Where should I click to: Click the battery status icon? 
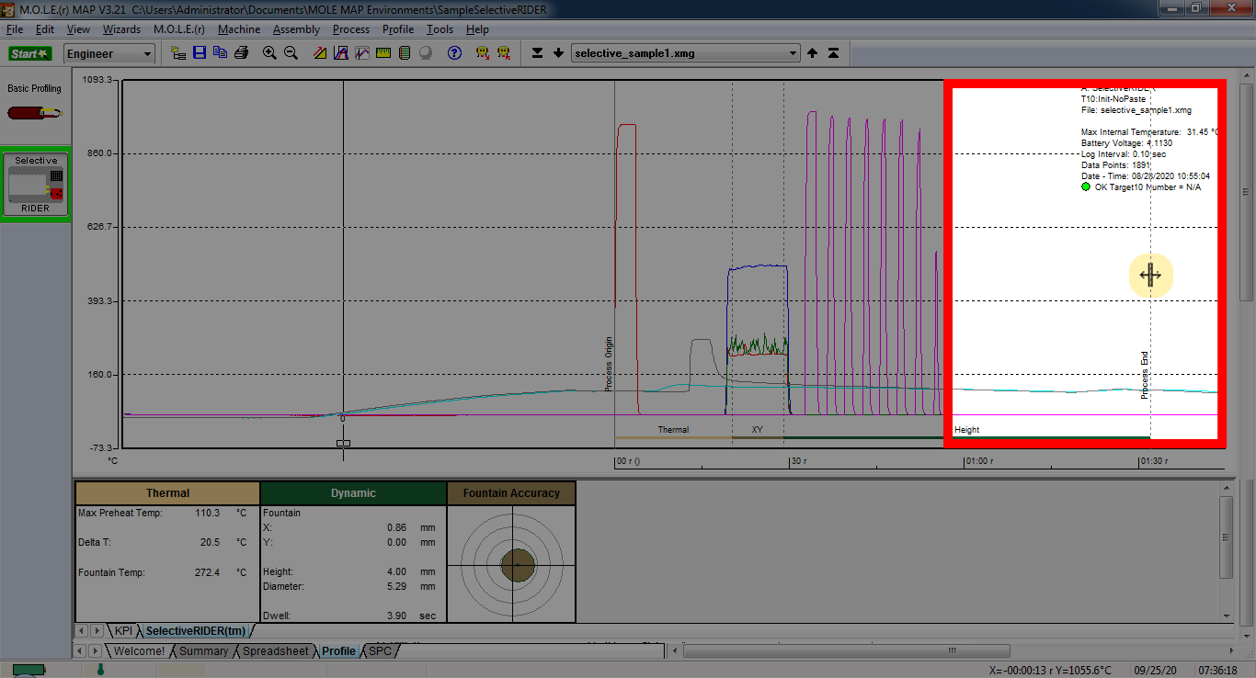pyautogui.click(x=28, y=670)
